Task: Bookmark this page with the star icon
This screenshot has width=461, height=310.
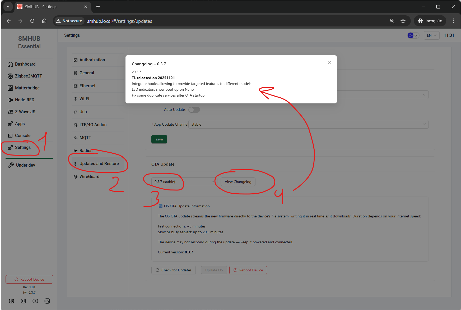Action: 403,21
